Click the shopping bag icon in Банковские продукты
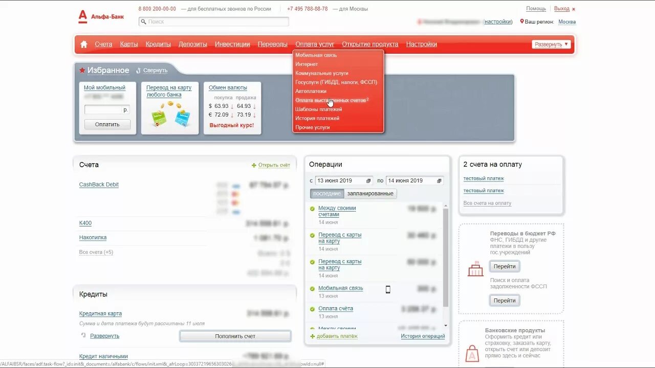655x368 pixels. 472,353
